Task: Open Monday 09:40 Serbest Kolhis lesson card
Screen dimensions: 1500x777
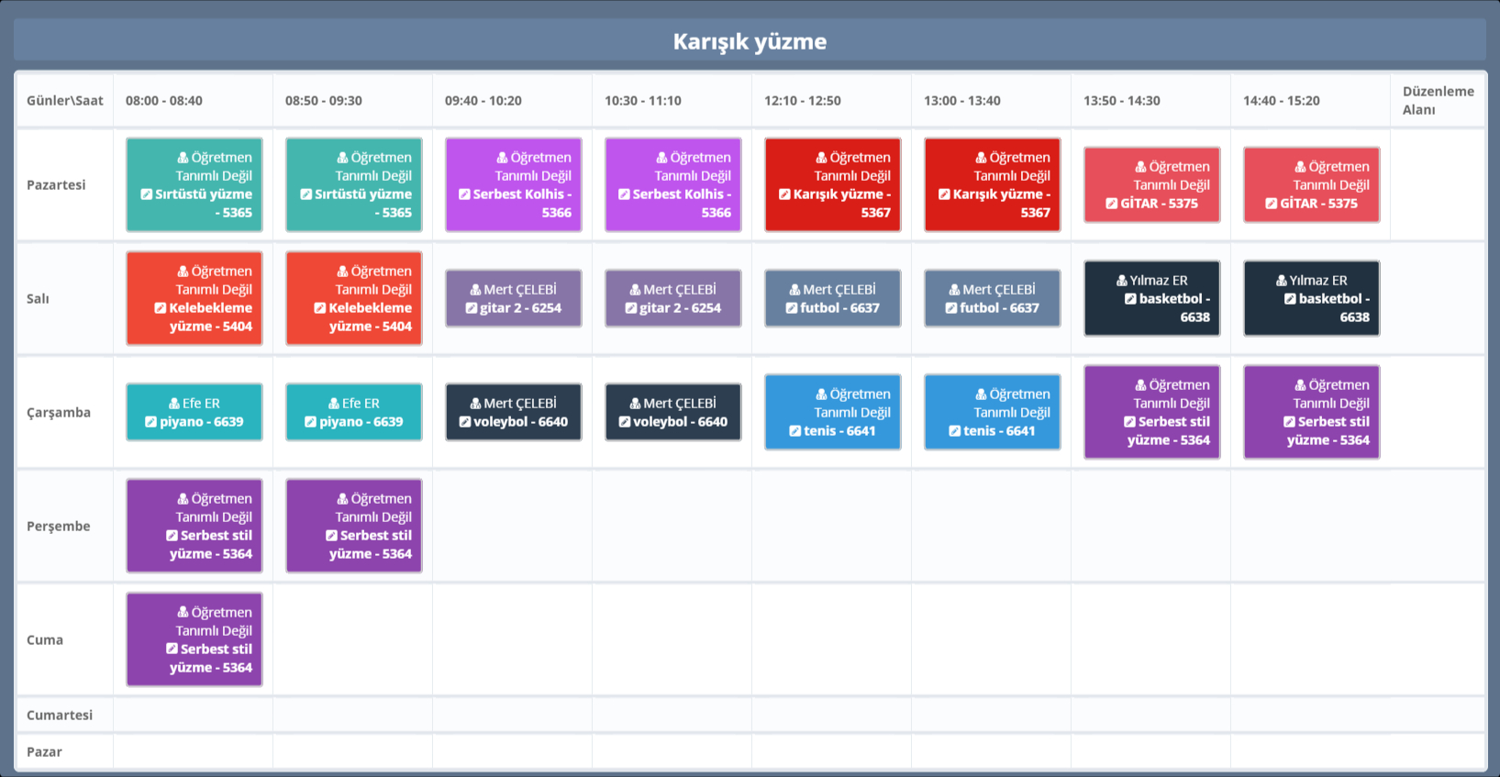Action: pyautogui.click(x=513, y=184)
